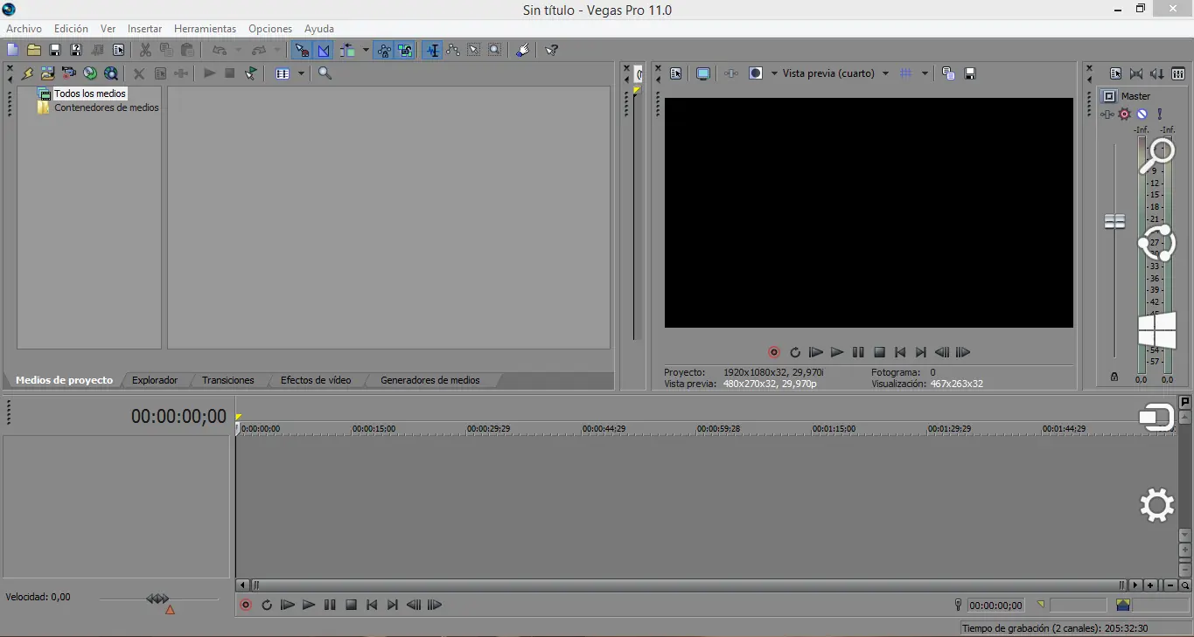Viewport: 1194px width, 637px height.
Task: Switch to the Explorador tab
Action: (x=155, y=380)
